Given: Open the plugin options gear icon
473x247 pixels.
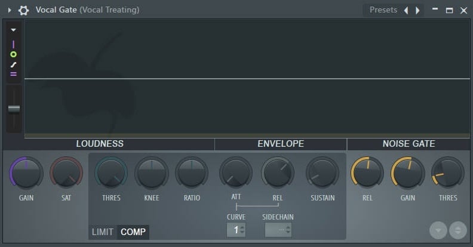Looking at the screenshot, I should point(23,10).
